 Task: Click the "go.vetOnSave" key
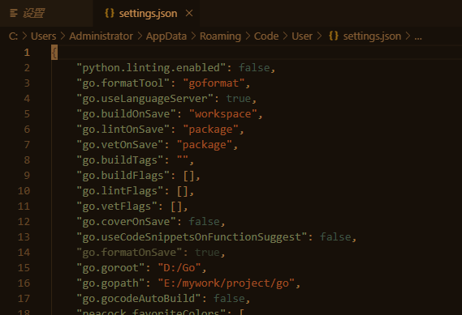(x=119, y=145)
